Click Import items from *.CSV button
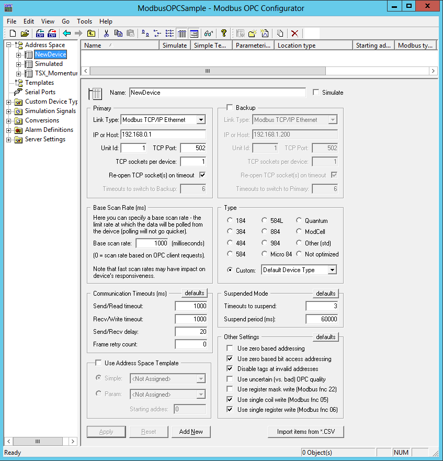 [x=306, y=432]
